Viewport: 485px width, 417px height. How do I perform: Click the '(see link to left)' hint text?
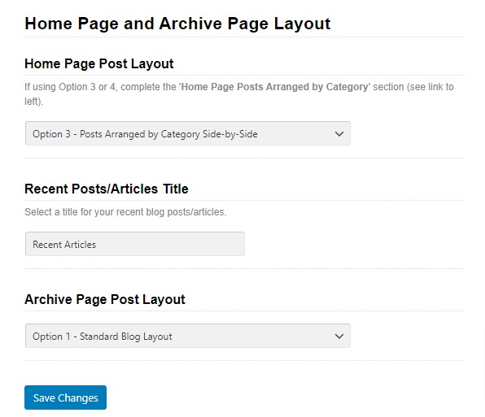pos(430,87)
